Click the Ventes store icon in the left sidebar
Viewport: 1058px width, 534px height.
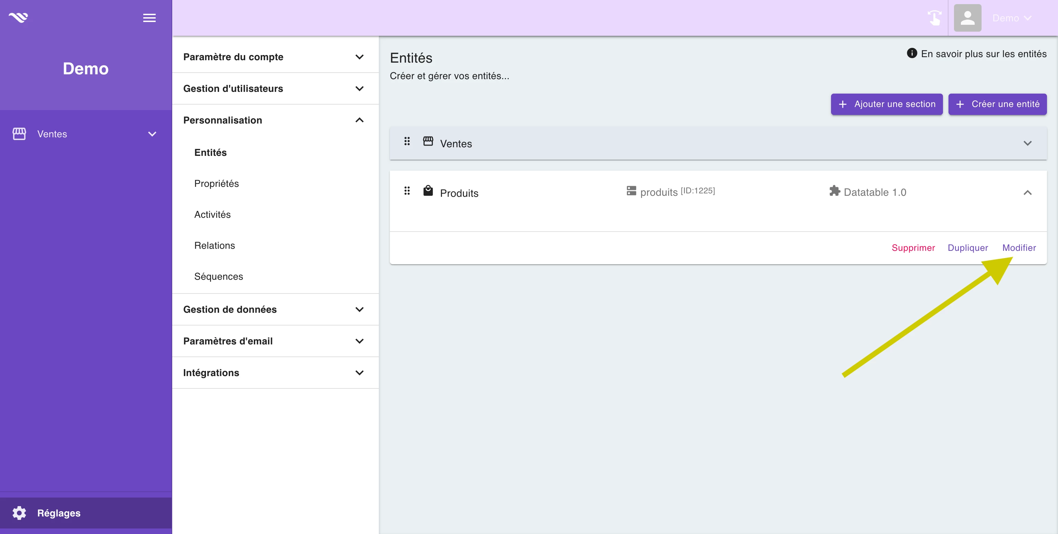click(19, 134)
